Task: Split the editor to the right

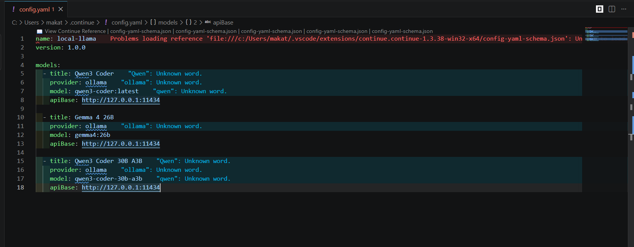Action: tap(612, 9)
